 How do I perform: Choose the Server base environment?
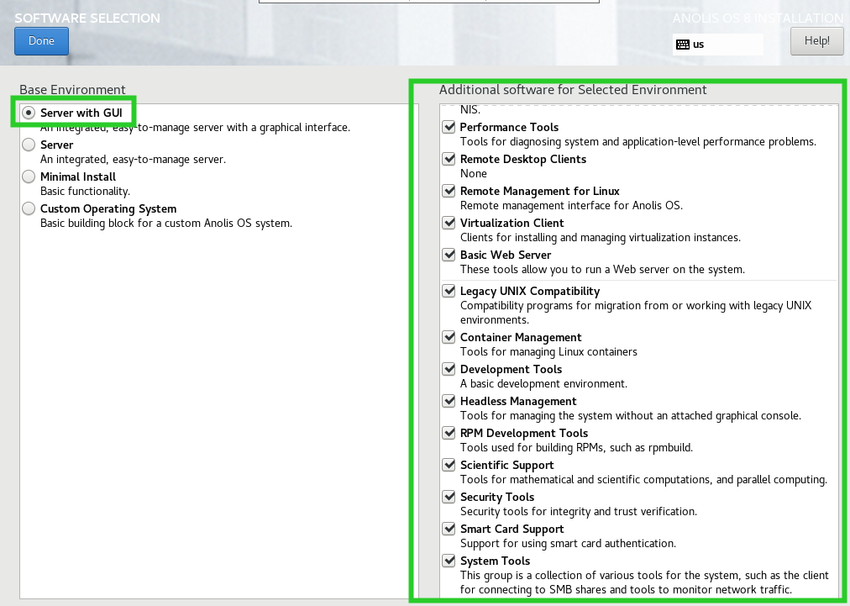point(29,145)
